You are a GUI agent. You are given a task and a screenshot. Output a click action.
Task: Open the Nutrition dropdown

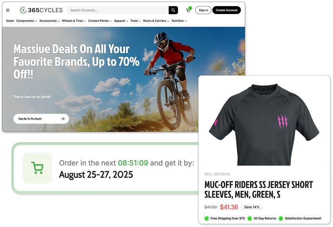coord(179,21)
